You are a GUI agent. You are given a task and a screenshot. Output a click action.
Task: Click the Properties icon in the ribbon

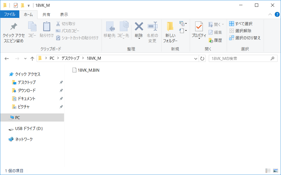point(199,27)
